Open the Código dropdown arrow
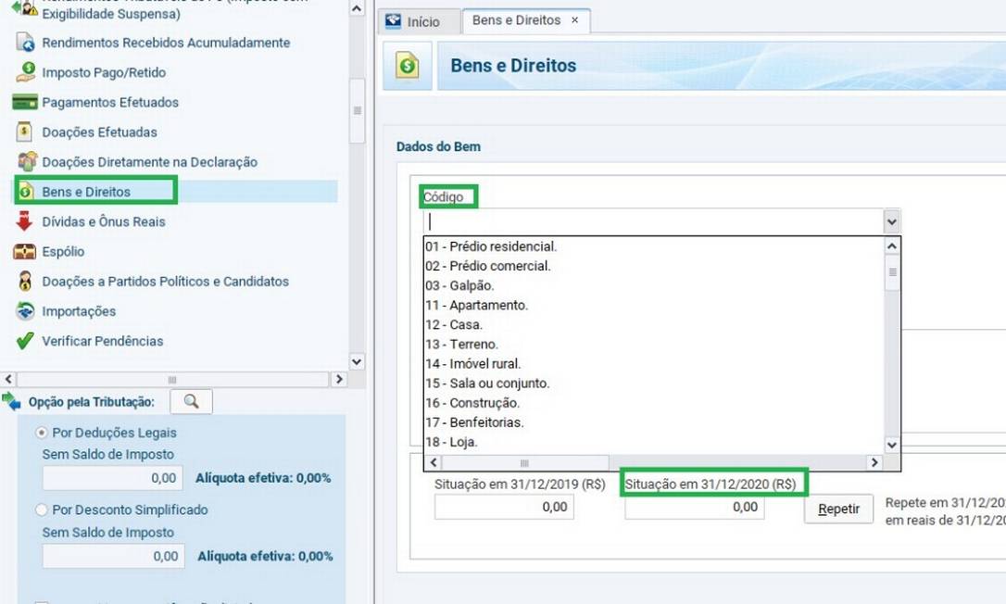The image size is (1006, 604). click(x=891, y=221)
